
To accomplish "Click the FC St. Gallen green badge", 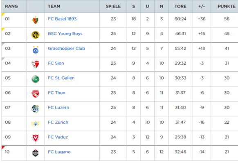I will click(35, 79).
